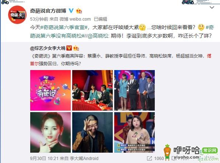
Task: Click the crown badge after 综艺少女李大嘴
Action: [x=76, y=48]
